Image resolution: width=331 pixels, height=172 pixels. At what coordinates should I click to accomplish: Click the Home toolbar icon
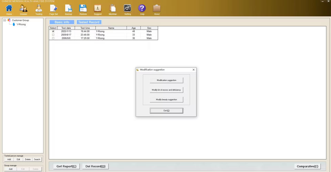click(9, 9)
